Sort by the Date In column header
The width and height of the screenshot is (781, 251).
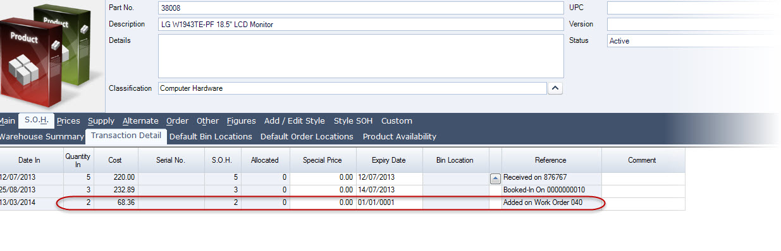tap(32, 160)
